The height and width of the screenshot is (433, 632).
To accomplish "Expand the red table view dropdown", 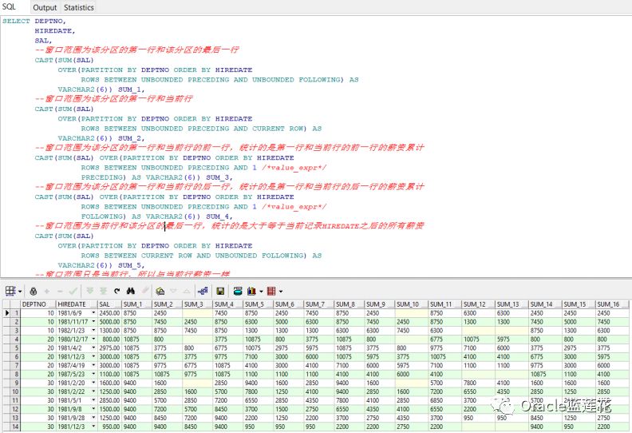I will (x=281, y=291).
